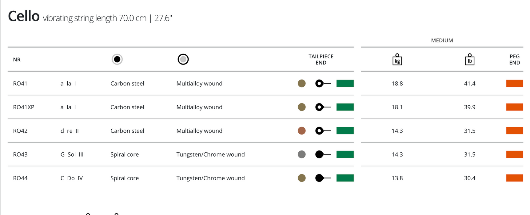Image resolution: width=530 pixels, height=215 pixels.
Task: Click the core material icon in header
Action: [x=117, y=59]
